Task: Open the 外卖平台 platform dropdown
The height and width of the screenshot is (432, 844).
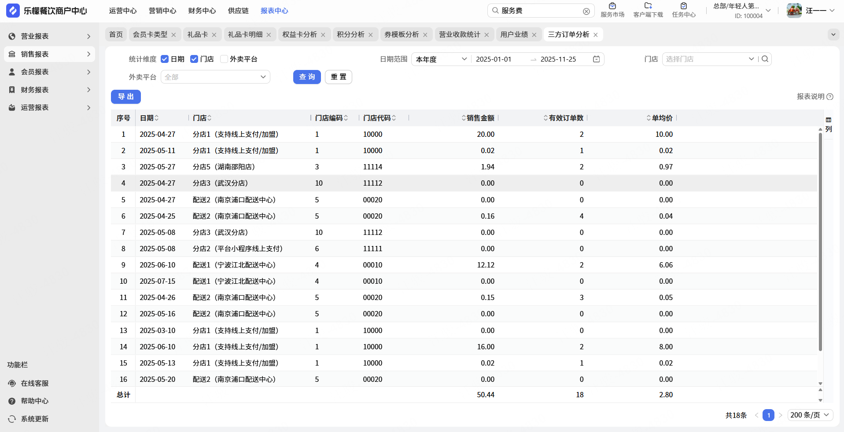Action: 215,77
